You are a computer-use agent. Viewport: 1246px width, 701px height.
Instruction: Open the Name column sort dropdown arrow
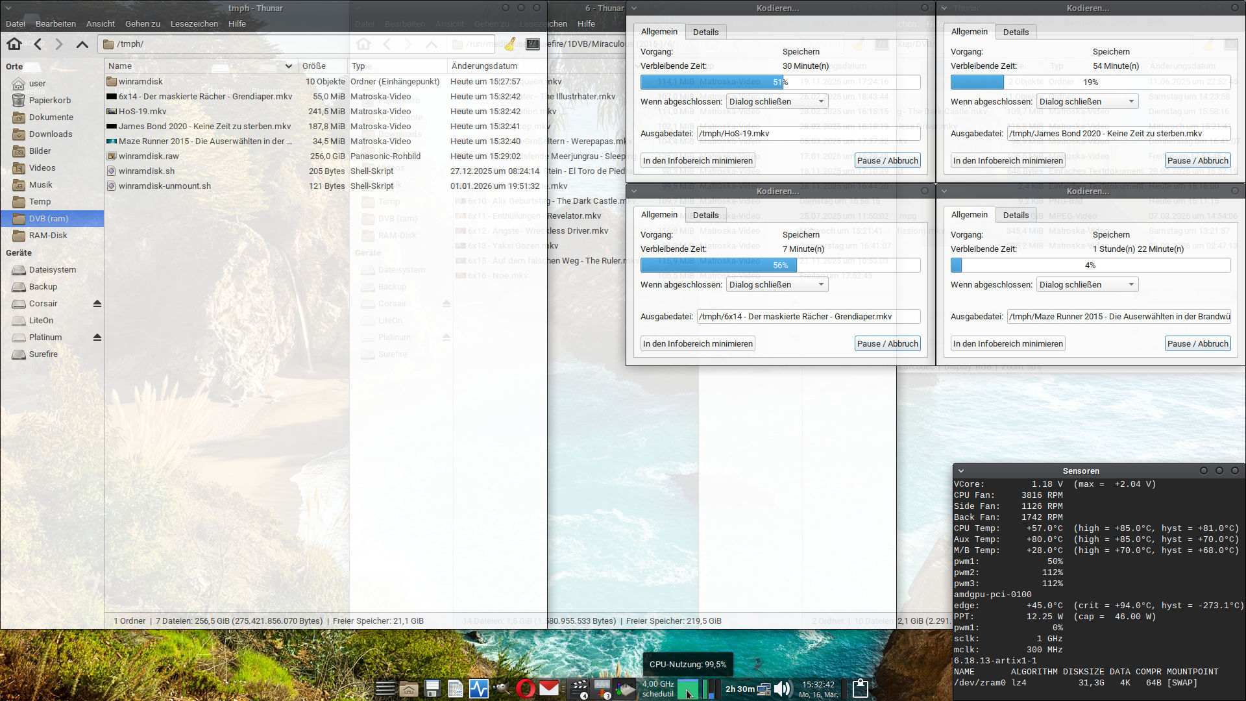tap(289, 66)
